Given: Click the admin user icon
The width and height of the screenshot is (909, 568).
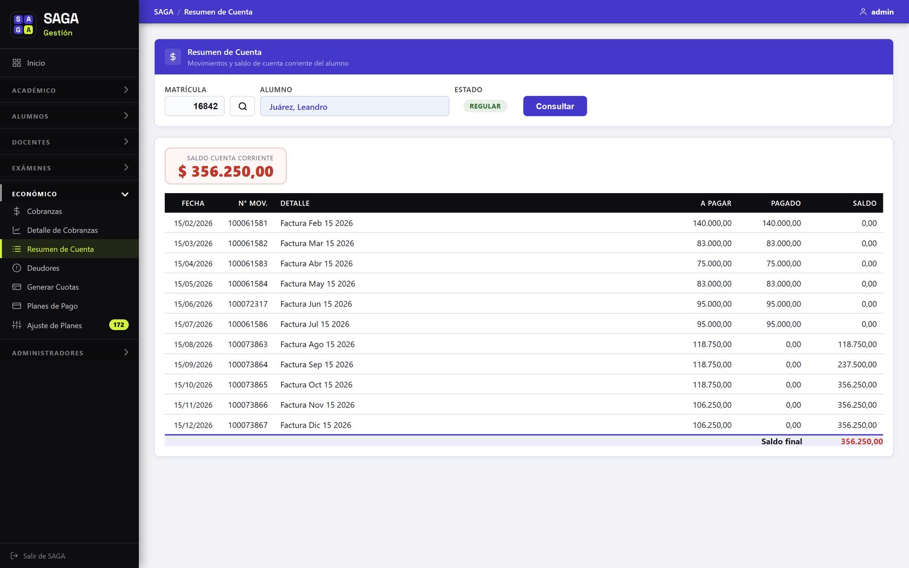Looking at the screenshot, I should (863, 12).
